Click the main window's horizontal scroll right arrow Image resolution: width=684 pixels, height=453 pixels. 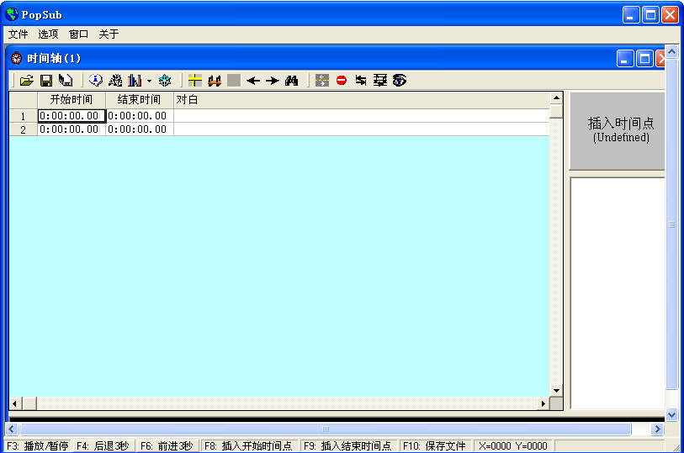coord(657,429)
